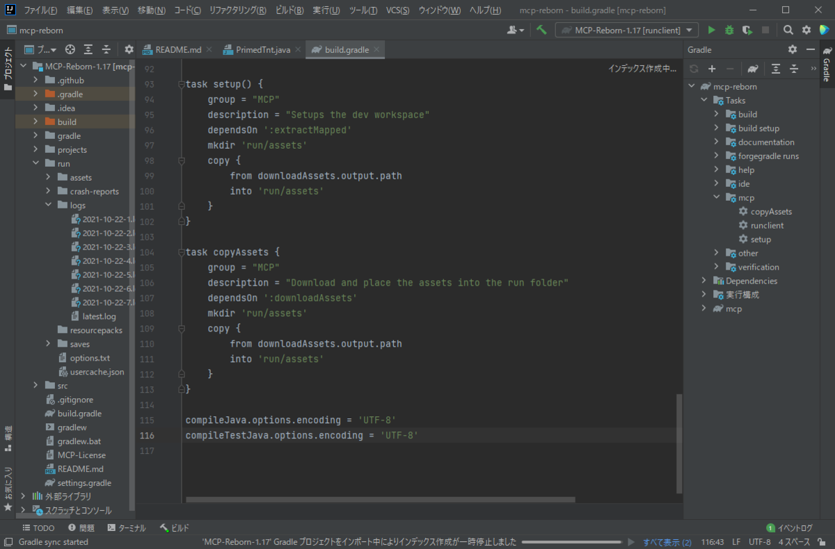Add a Gradle project with plus icon
835x549 pixels.
tap(712, 69)
